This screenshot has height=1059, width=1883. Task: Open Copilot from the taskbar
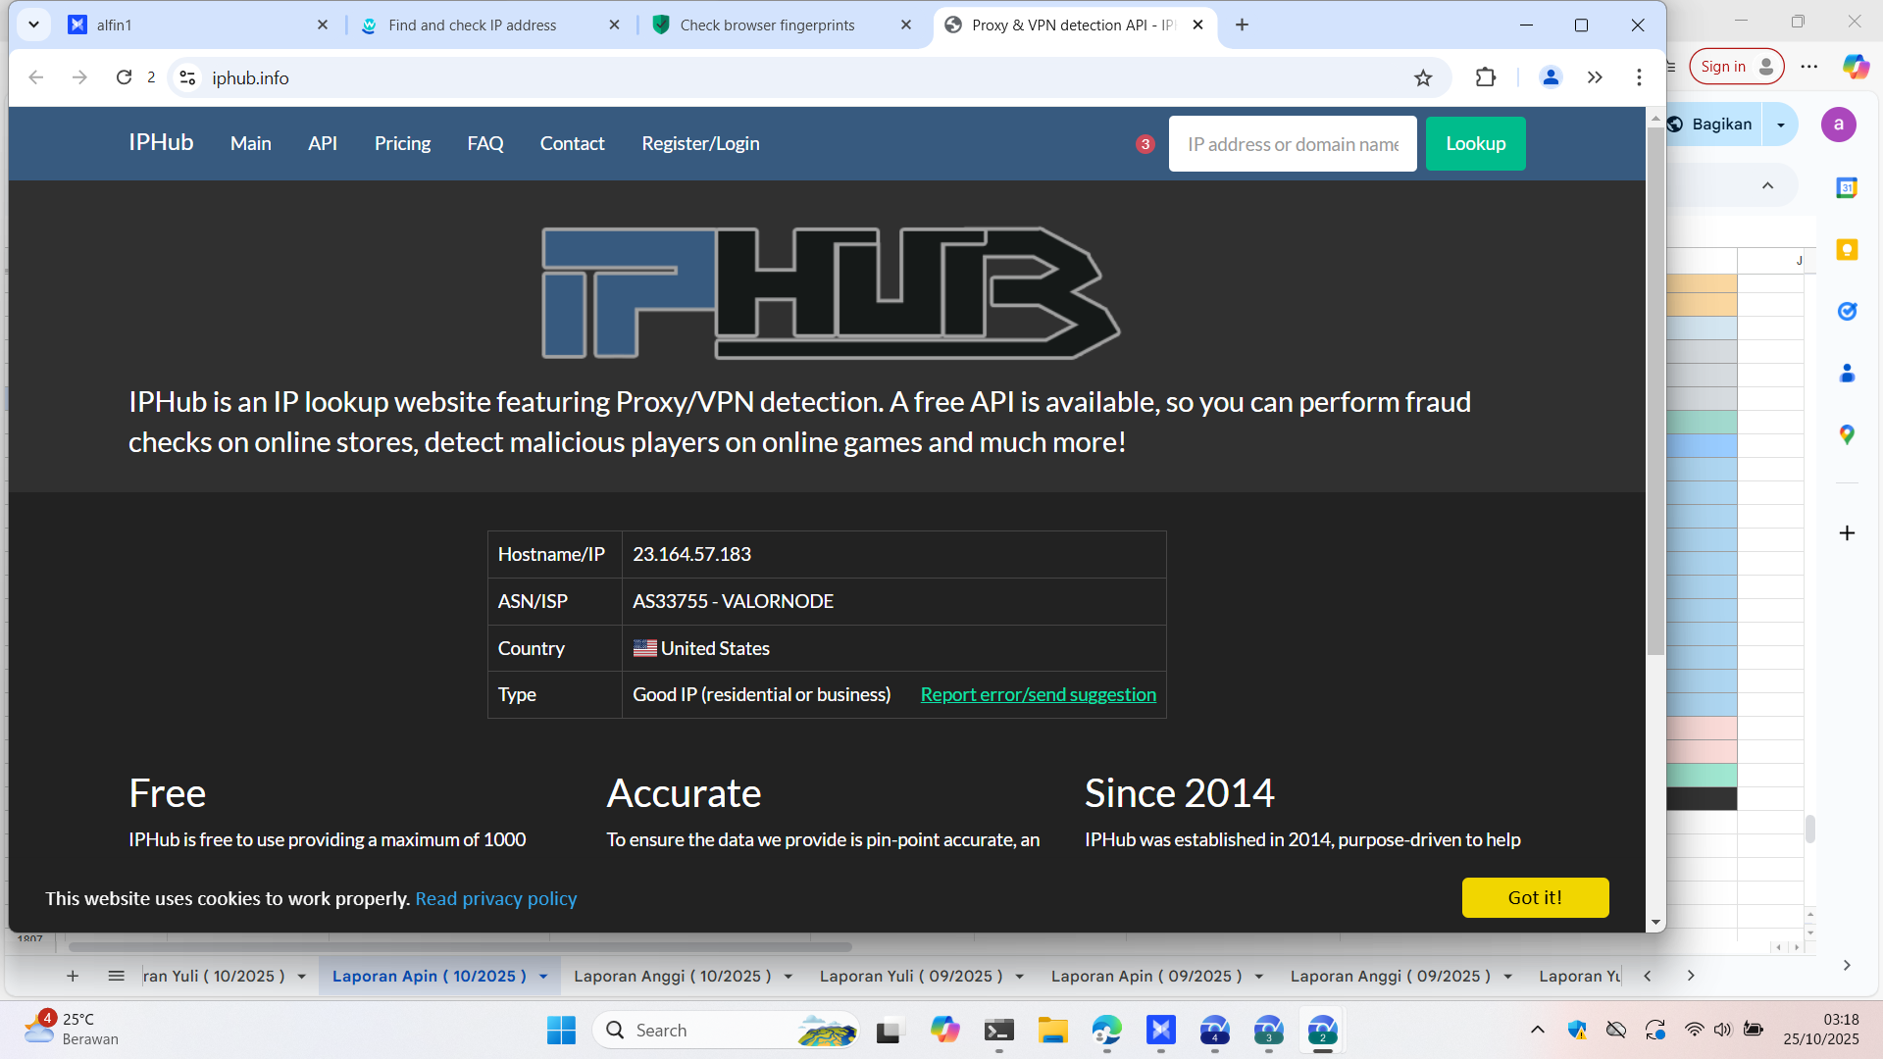944,1031
